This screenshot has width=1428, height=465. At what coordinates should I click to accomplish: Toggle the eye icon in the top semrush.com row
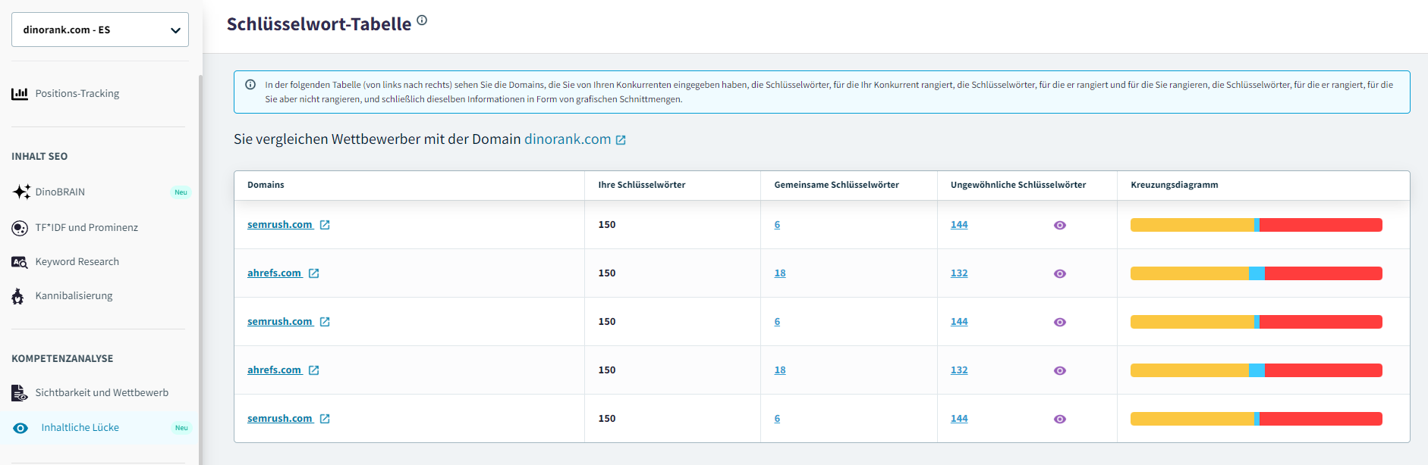1060,225
